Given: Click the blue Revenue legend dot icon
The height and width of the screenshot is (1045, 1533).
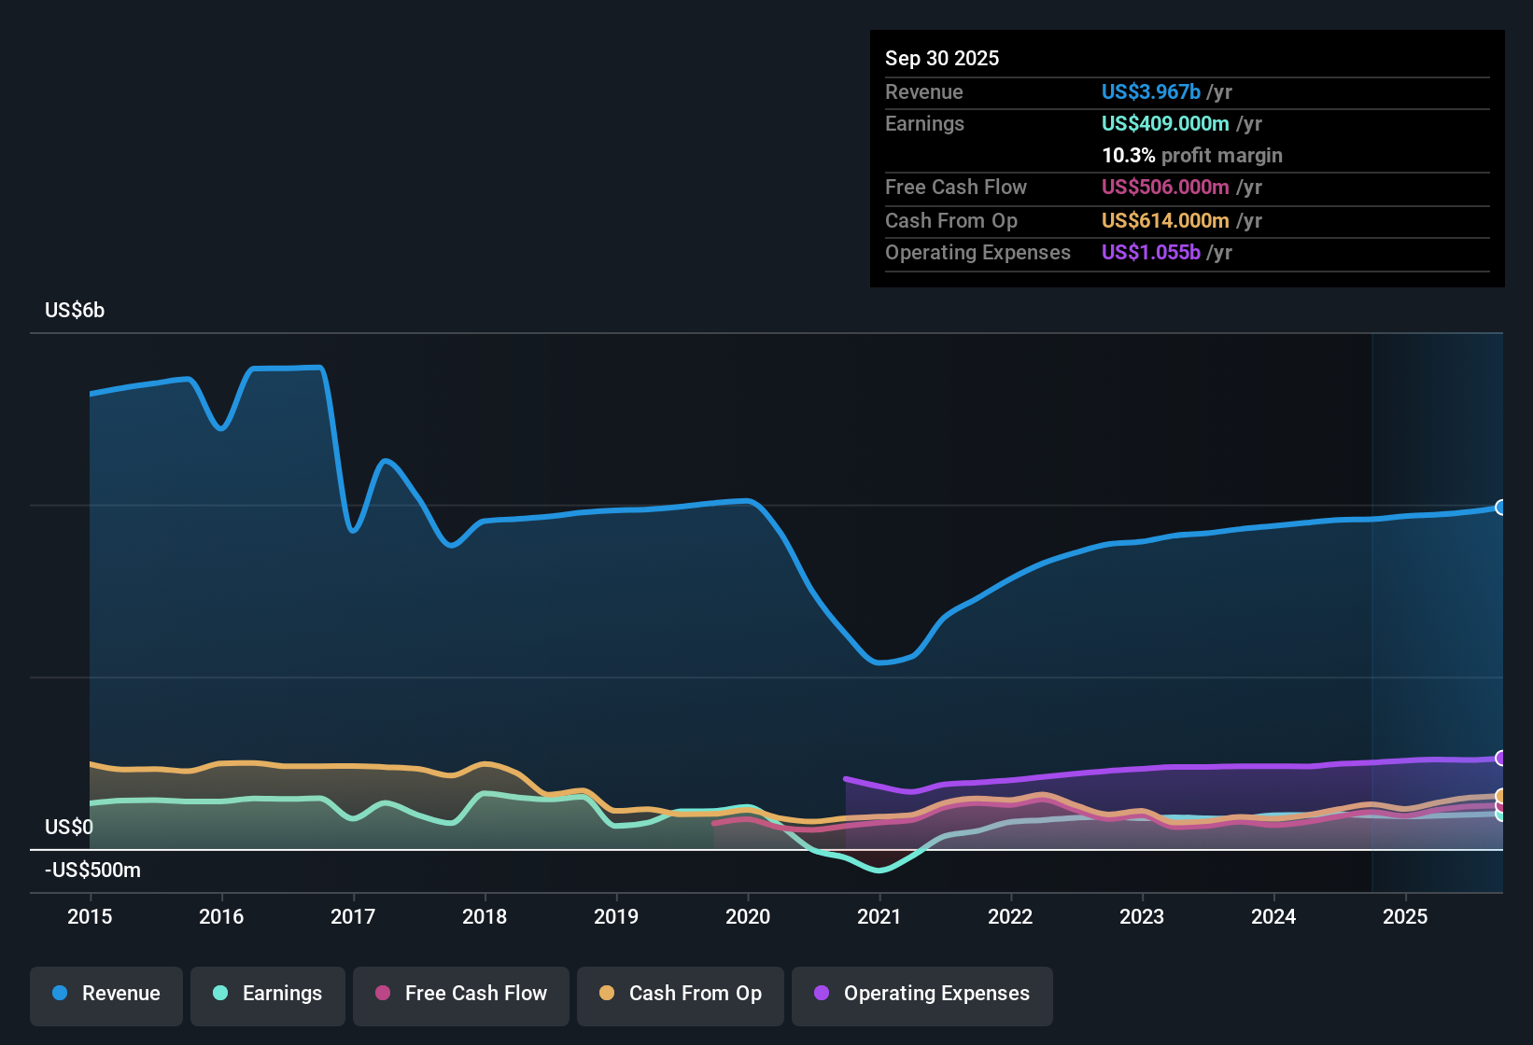Looking at the screenshot, I should click(58, 994).
